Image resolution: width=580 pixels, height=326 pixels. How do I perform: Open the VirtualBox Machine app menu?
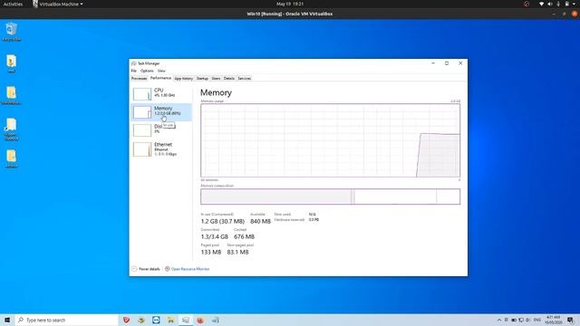(x=58, y=4)
